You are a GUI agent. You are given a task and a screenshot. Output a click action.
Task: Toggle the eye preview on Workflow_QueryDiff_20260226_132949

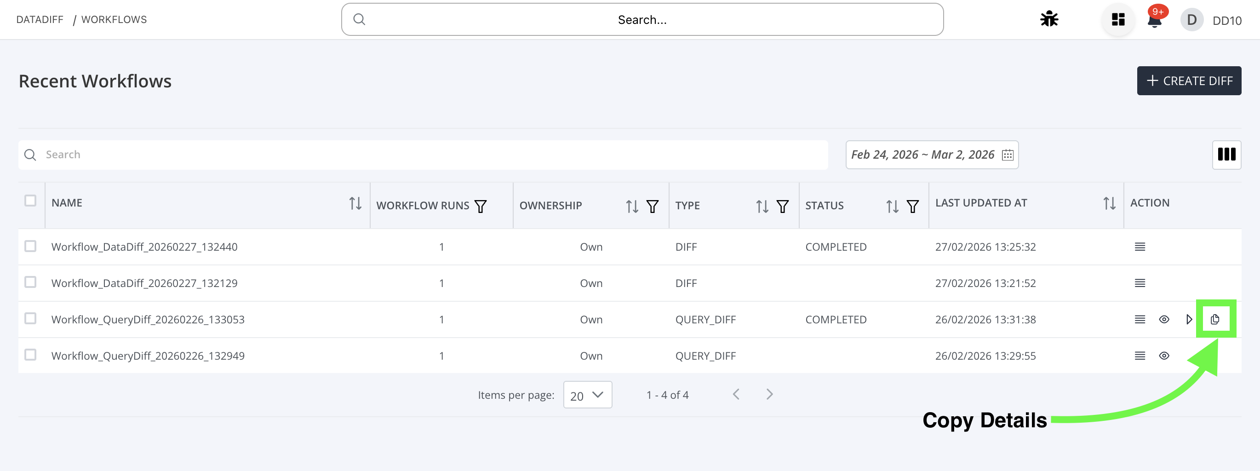[x=1164, y=356]
